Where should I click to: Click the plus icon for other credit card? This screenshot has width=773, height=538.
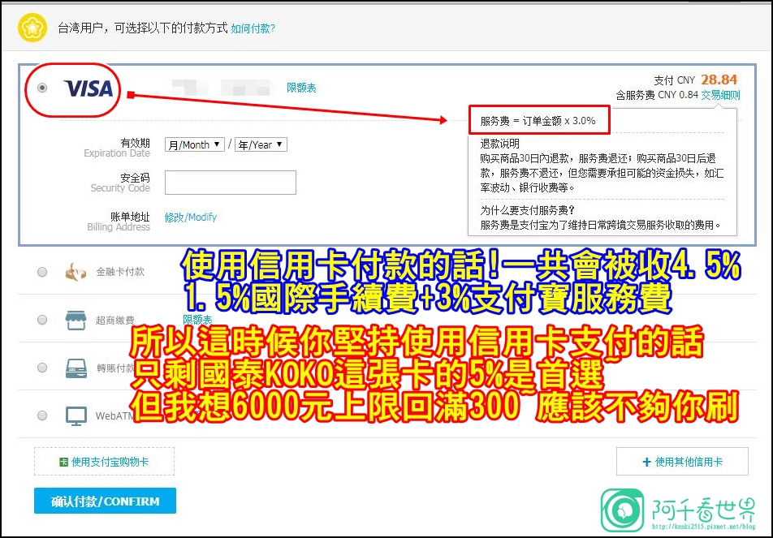647,462
